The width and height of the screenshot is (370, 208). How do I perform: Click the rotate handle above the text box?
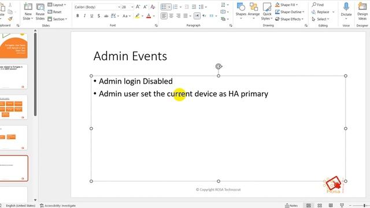click(x=219, y=66)
